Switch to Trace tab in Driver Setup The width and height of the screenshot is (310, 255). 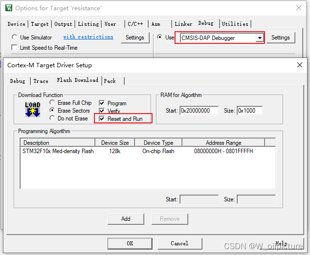click(41, 81)
